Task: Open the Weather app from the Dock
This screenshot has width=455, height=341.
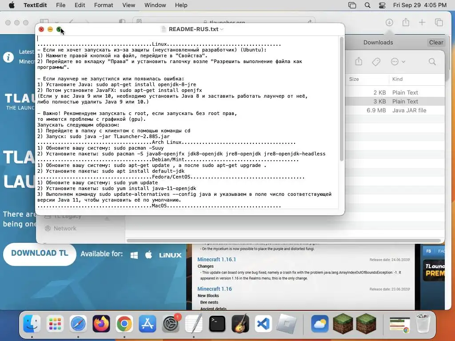Action: point(320,324)
